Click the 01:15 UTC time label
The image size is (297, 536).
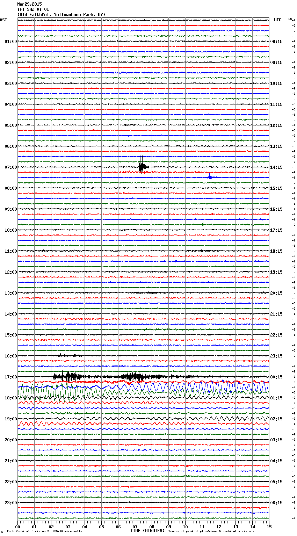[276, 398]
